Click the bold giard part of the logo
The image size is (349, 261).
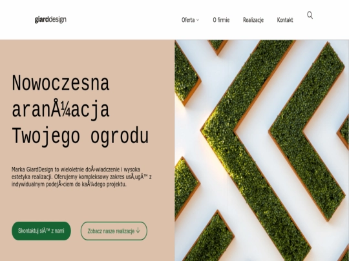(x=41, y=19)
